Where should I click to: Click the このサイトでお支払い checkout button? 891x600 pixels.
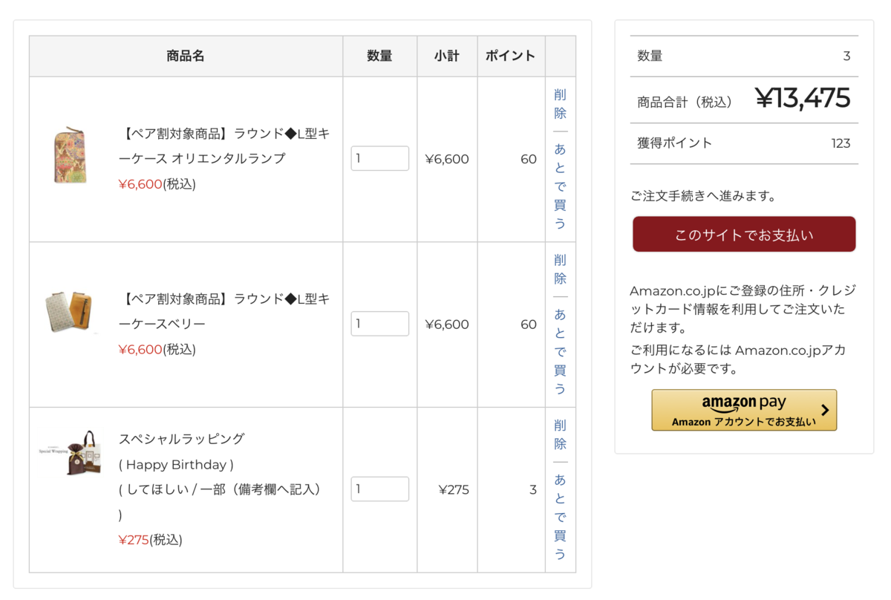[x=743, y=233]
